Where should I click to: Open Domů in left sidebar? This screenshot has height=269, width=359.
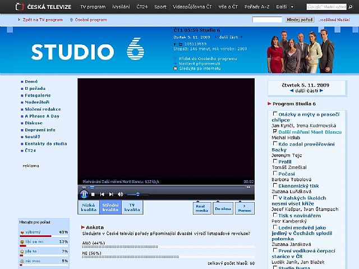(31, 81)
